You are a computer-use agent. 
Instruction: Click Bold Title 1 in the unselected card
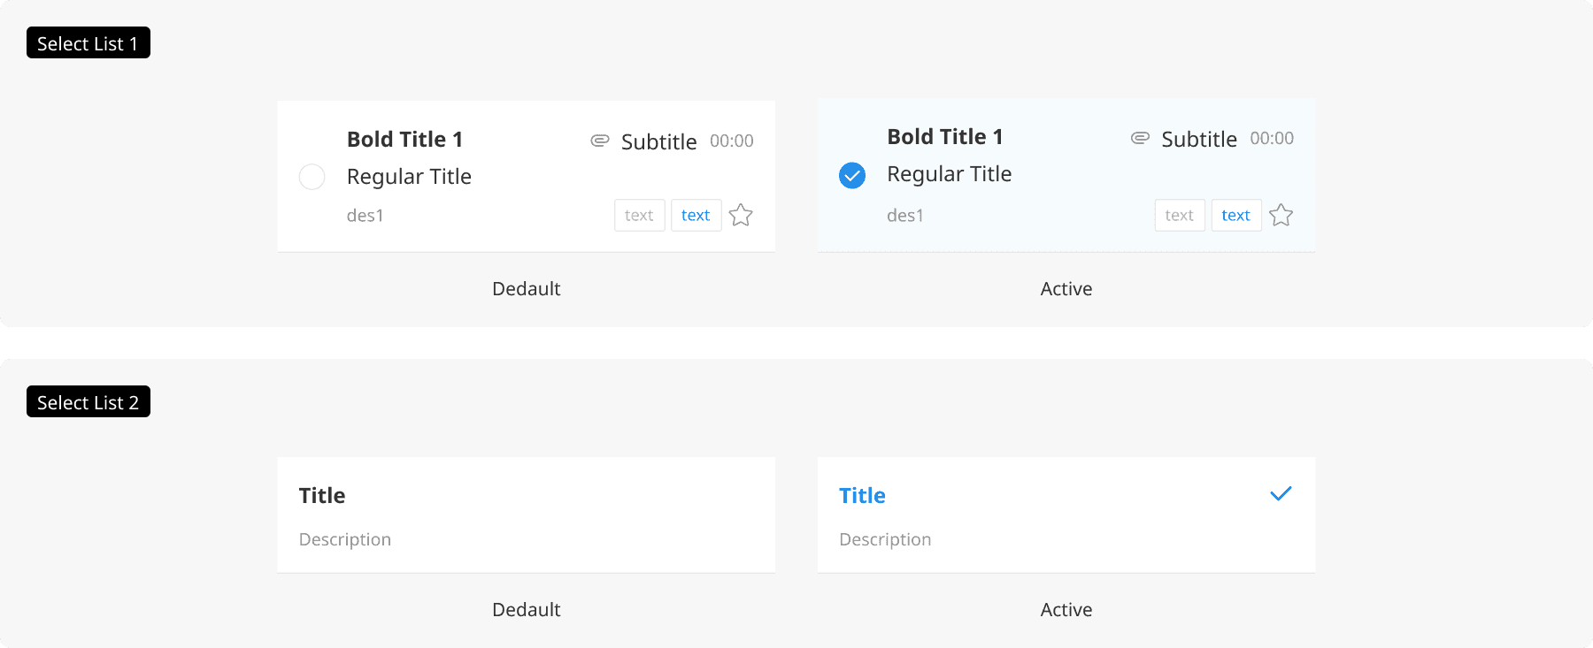pyautogui.click(x=404, y=140)
